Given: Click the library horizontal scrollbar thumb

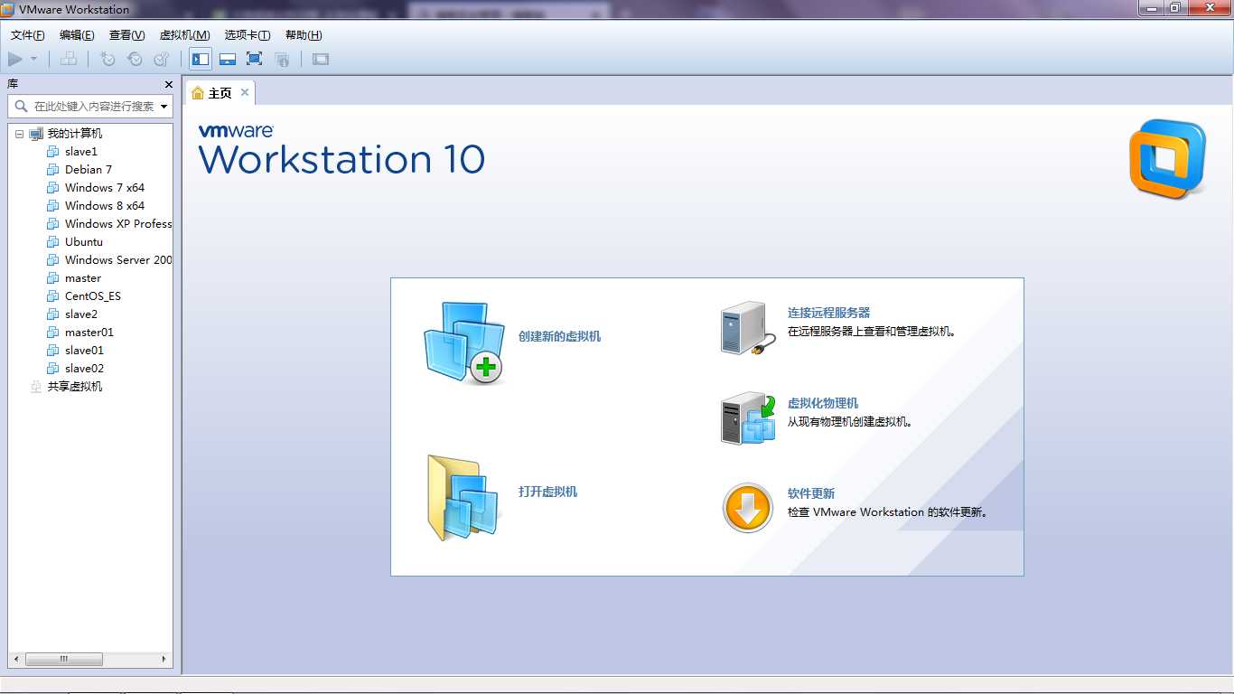Looking at the screenshot, I should (63, 660).
